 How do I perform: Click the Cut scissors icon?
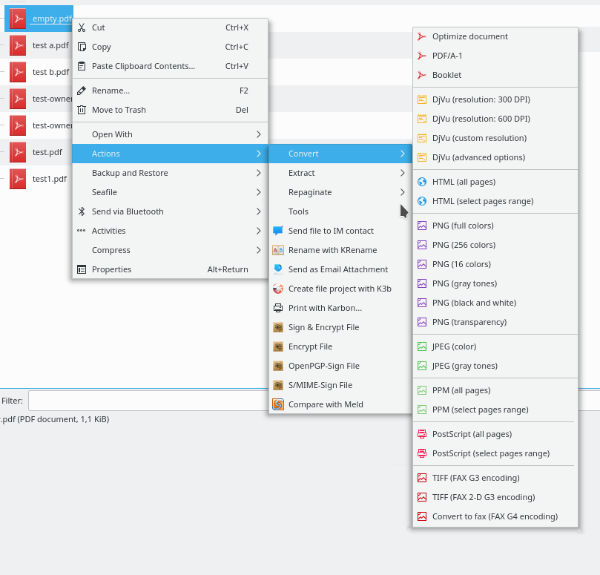pyautogui.click(x=82, y=27)
